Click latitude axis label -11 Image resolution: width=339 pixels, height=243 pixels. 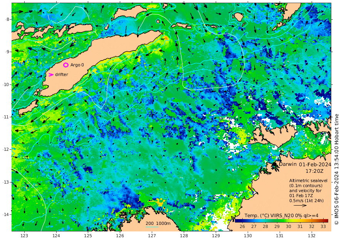pyautogui.click(x=6, y=117)
